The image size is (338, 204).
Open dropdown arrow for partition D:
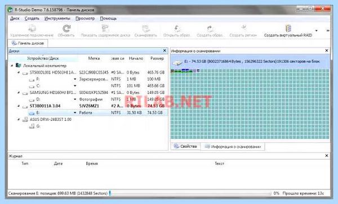(75, 99)
